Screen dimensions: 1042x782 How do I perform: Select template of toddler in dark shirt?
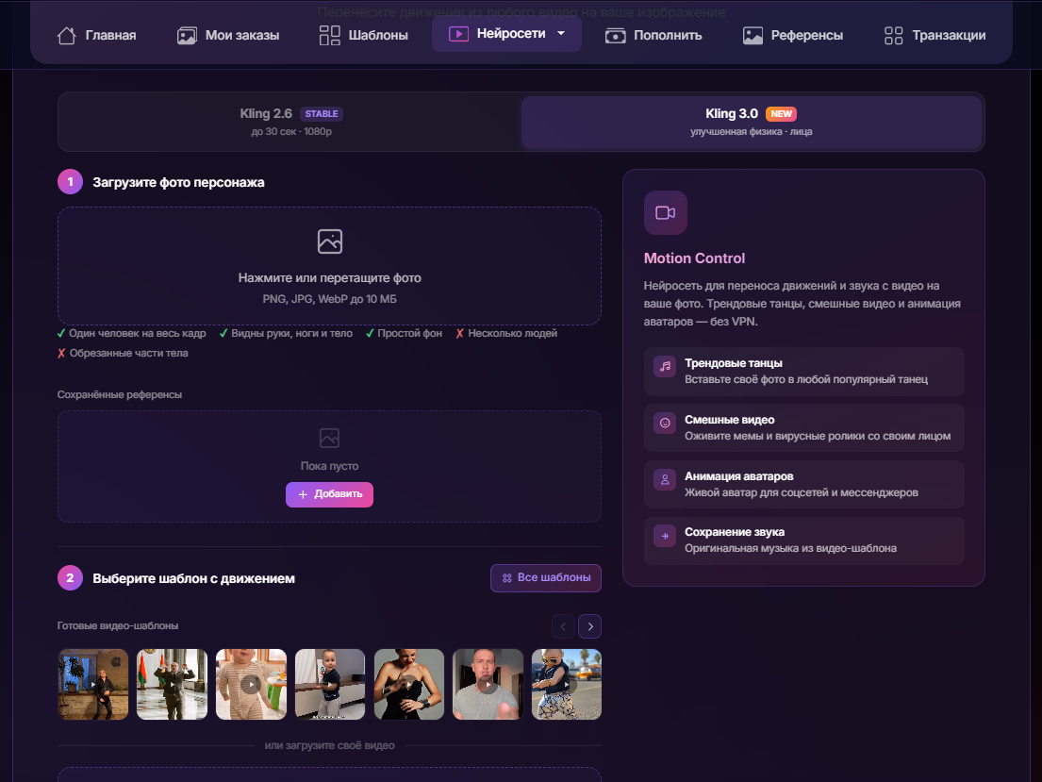coord(330,684)
